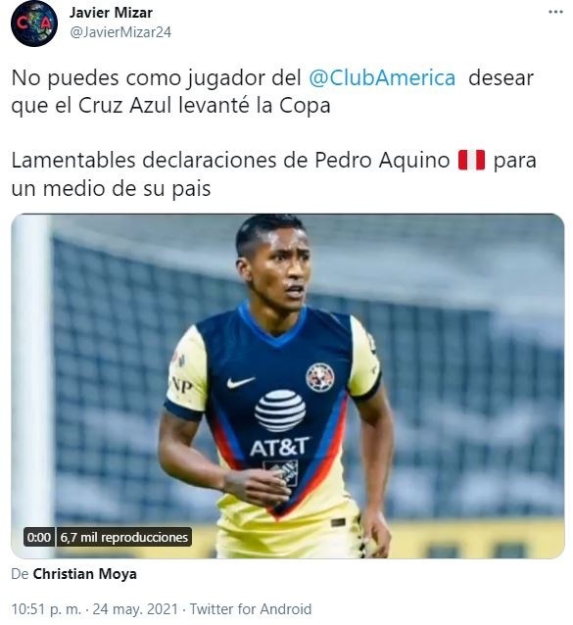Open the three-dot more options menu
This screenshot has height=625, width=573.
555,12
